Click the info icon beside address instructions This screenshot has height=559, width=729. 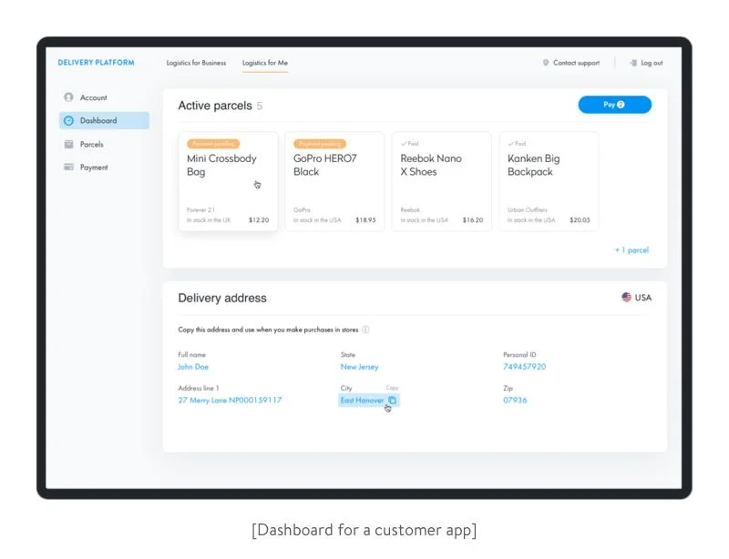[x=365, y=330]
